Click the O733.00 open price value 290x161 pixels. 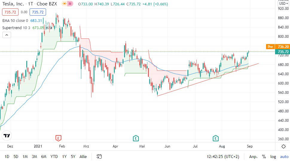pos(86,4)
